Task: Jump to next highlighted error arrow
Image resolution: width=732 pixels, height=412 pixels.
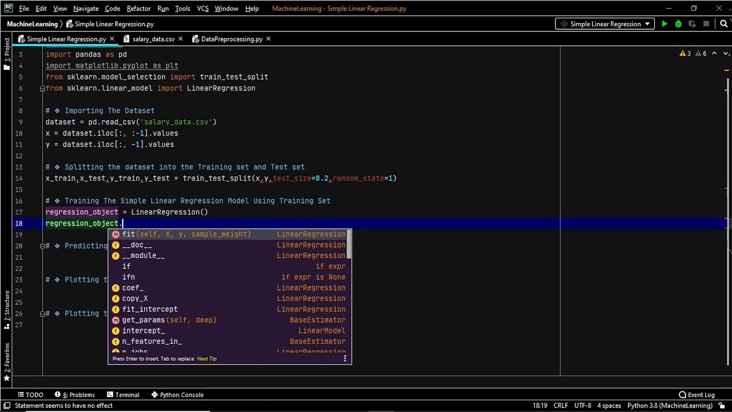Action: pyautogui.click(x=726, y=54)
